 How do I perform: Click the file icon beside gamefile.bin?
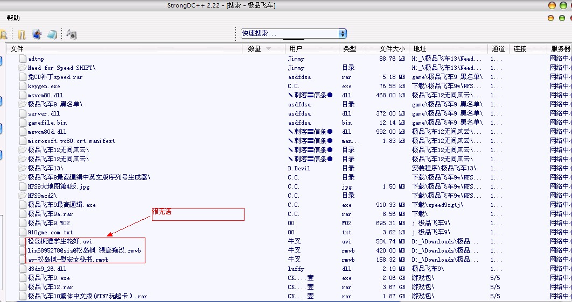(23, 123)
